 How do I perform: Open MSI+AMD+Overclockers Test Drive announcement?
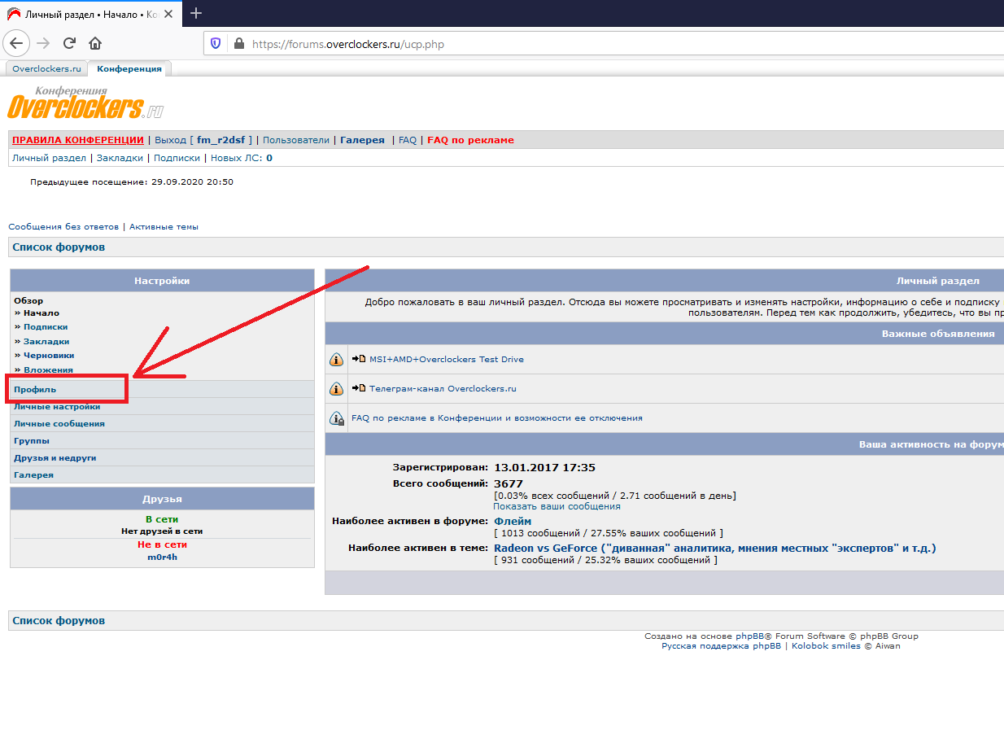click(x=447, y=359)
